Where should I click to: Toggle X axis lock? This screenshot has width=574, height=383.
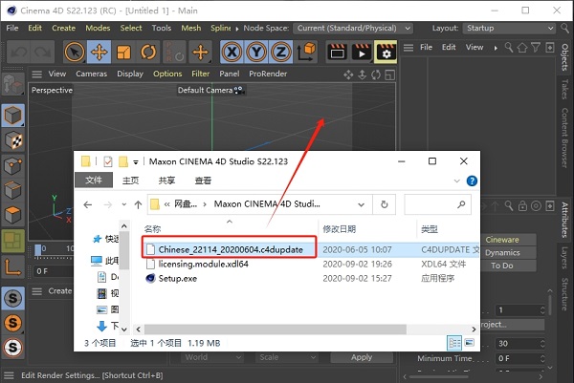click(232, 52)
